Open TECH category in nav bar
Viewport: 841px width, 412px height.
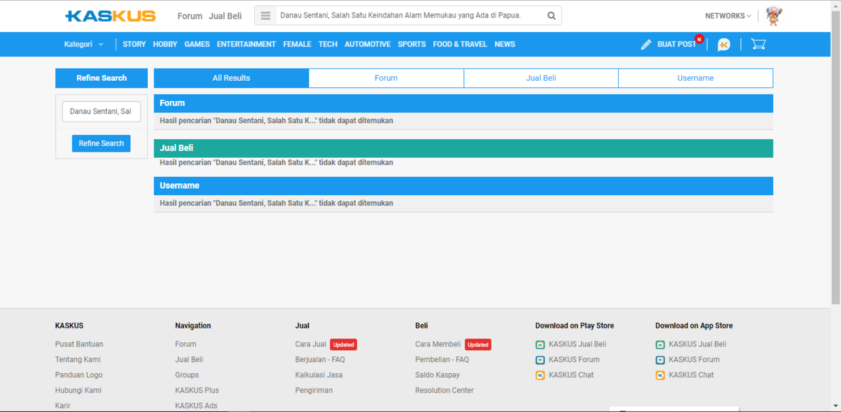(x=328, y=44)
